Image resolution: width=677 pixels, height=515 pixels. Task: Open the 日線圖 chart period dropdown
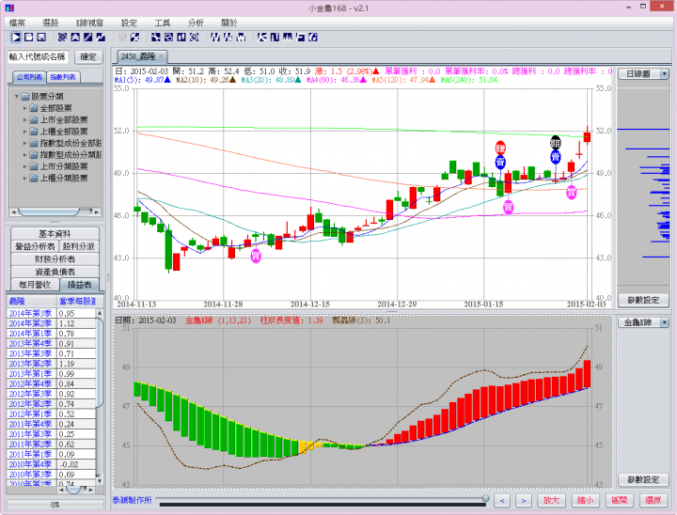coord(664,74)
